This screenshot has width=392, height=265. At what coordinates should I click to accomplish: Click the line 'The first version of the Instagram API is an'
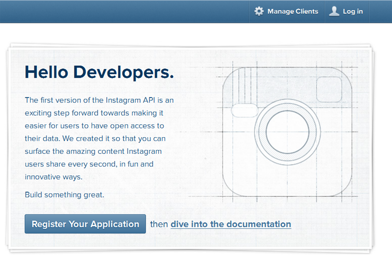[x=99, y=100]
